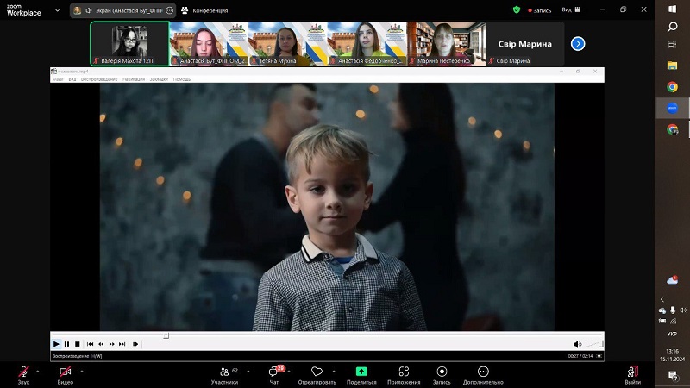Open the Закладки menu in media player

(159, 79)
